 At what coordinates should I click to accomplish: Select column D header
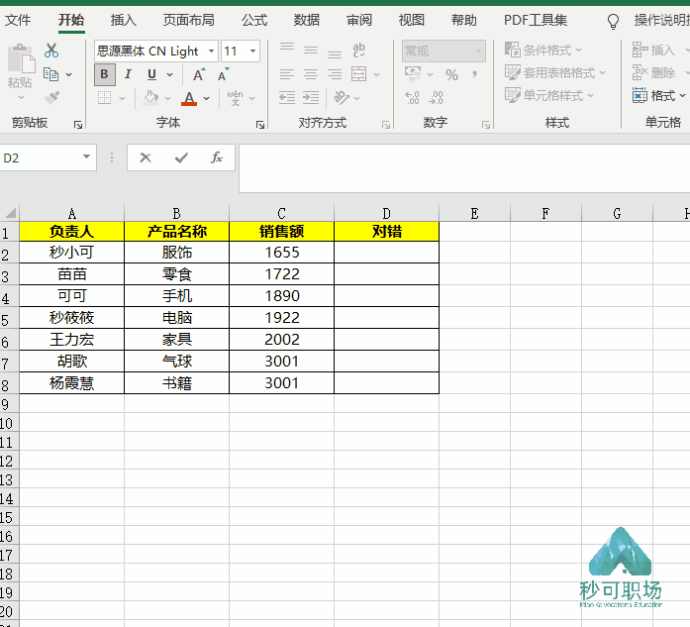tap(386, 213)
